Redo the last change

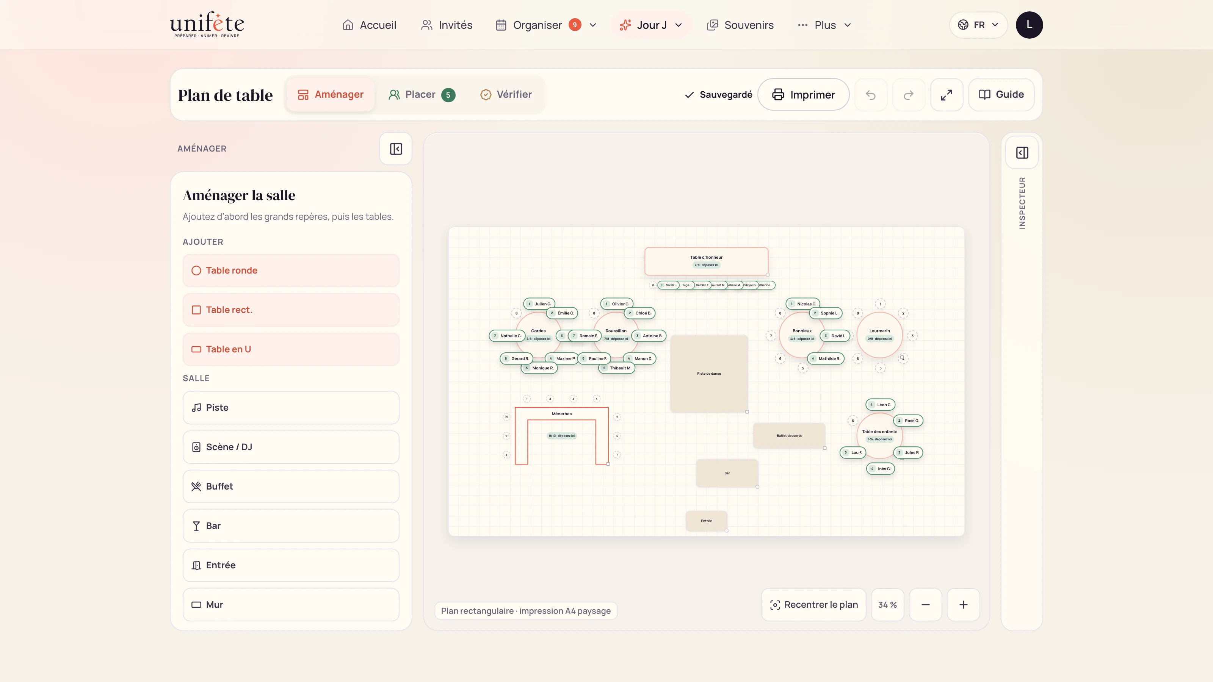[x=908, y=95]
